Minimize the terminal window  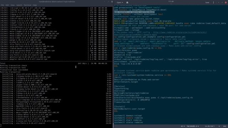tap(104, 2)
